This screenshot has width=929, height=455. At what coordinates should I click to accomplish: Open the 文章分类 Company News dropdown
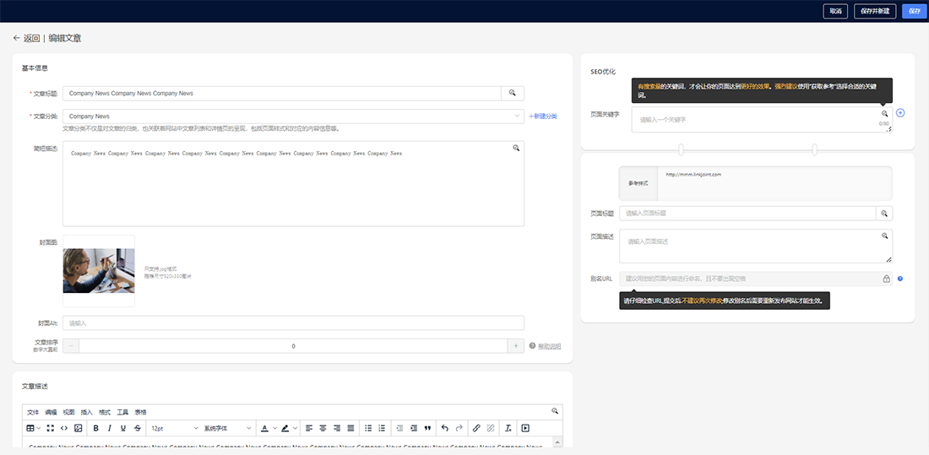point(293,116)
